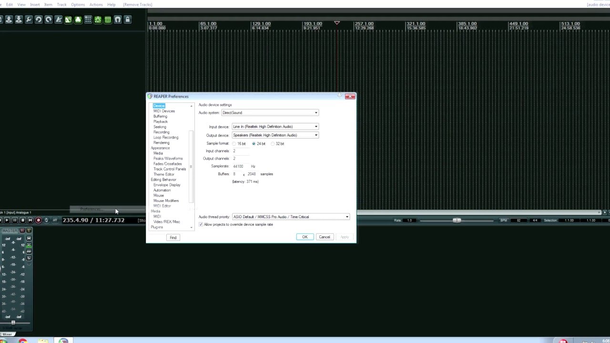Solo the MASTER track
610x343 pixels.
(x=29, y=231)
